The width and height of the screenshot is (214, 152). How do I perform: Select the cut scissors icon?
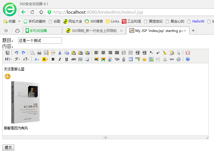coord(60,53)
